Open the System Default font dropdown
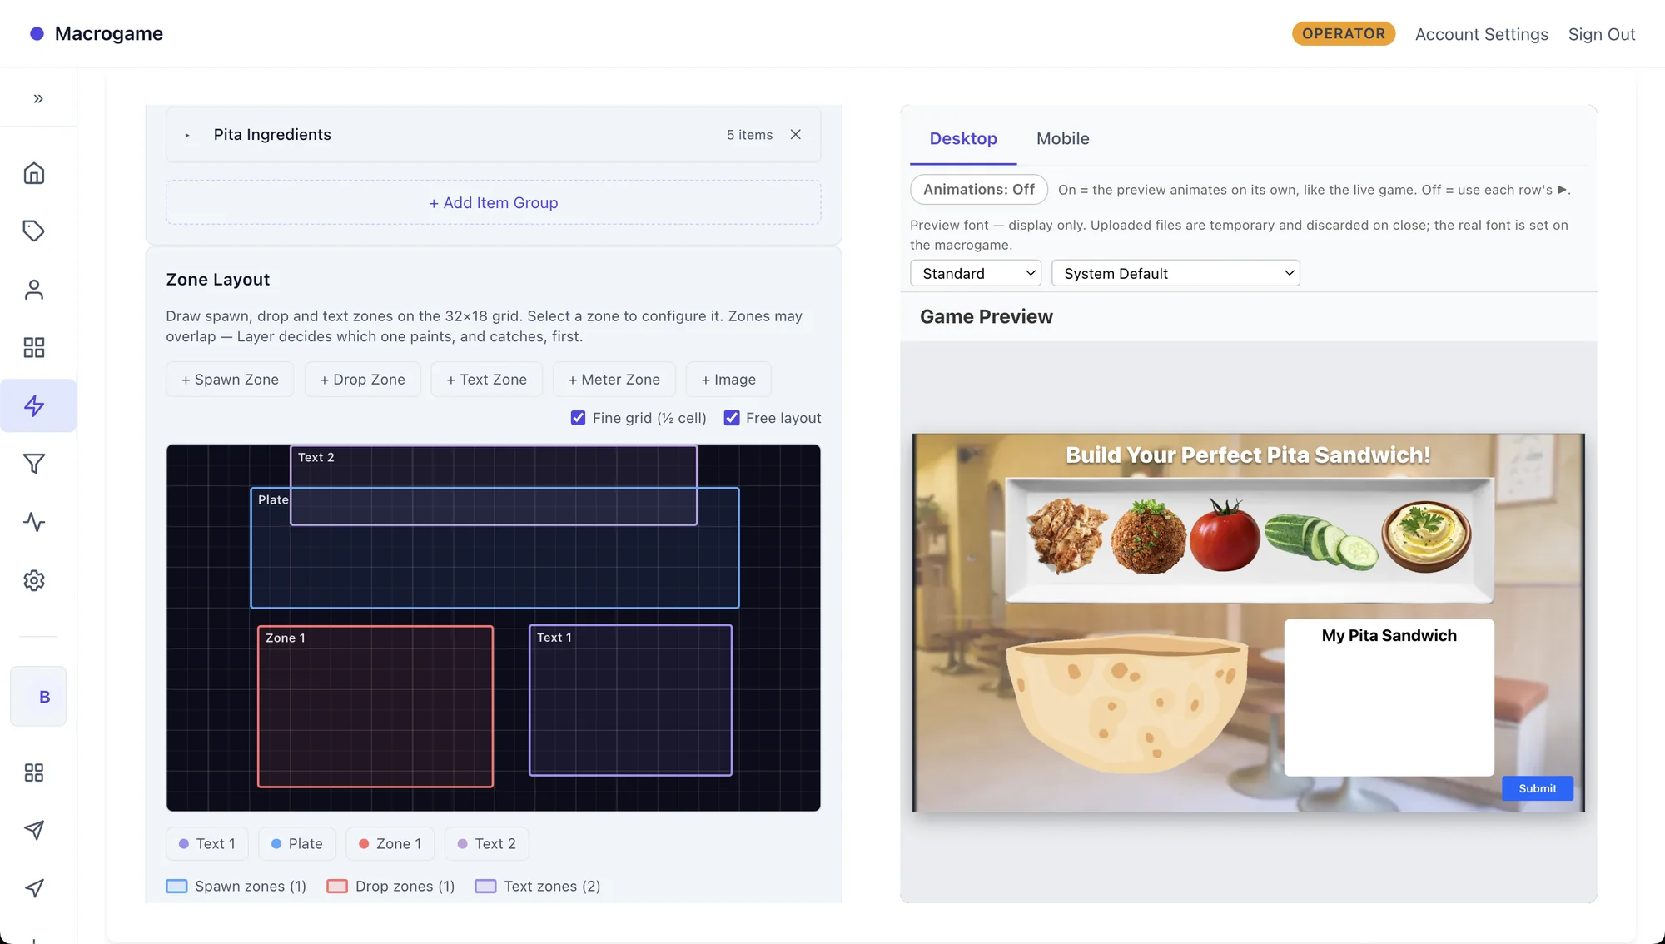1665x944 pixels. click(1175, 273)
